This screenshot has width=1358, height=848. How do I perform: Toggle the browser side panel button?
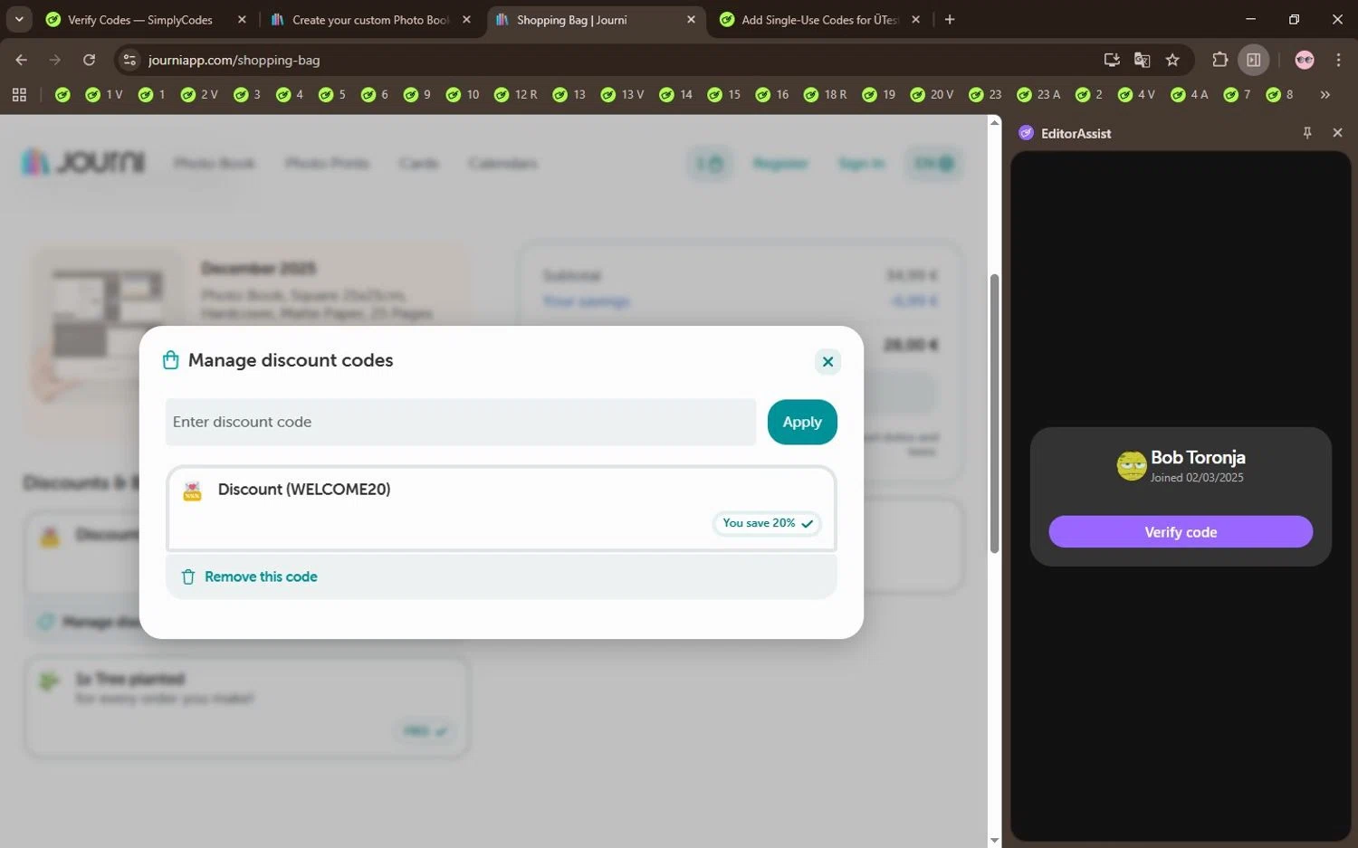click(1254, 60)
